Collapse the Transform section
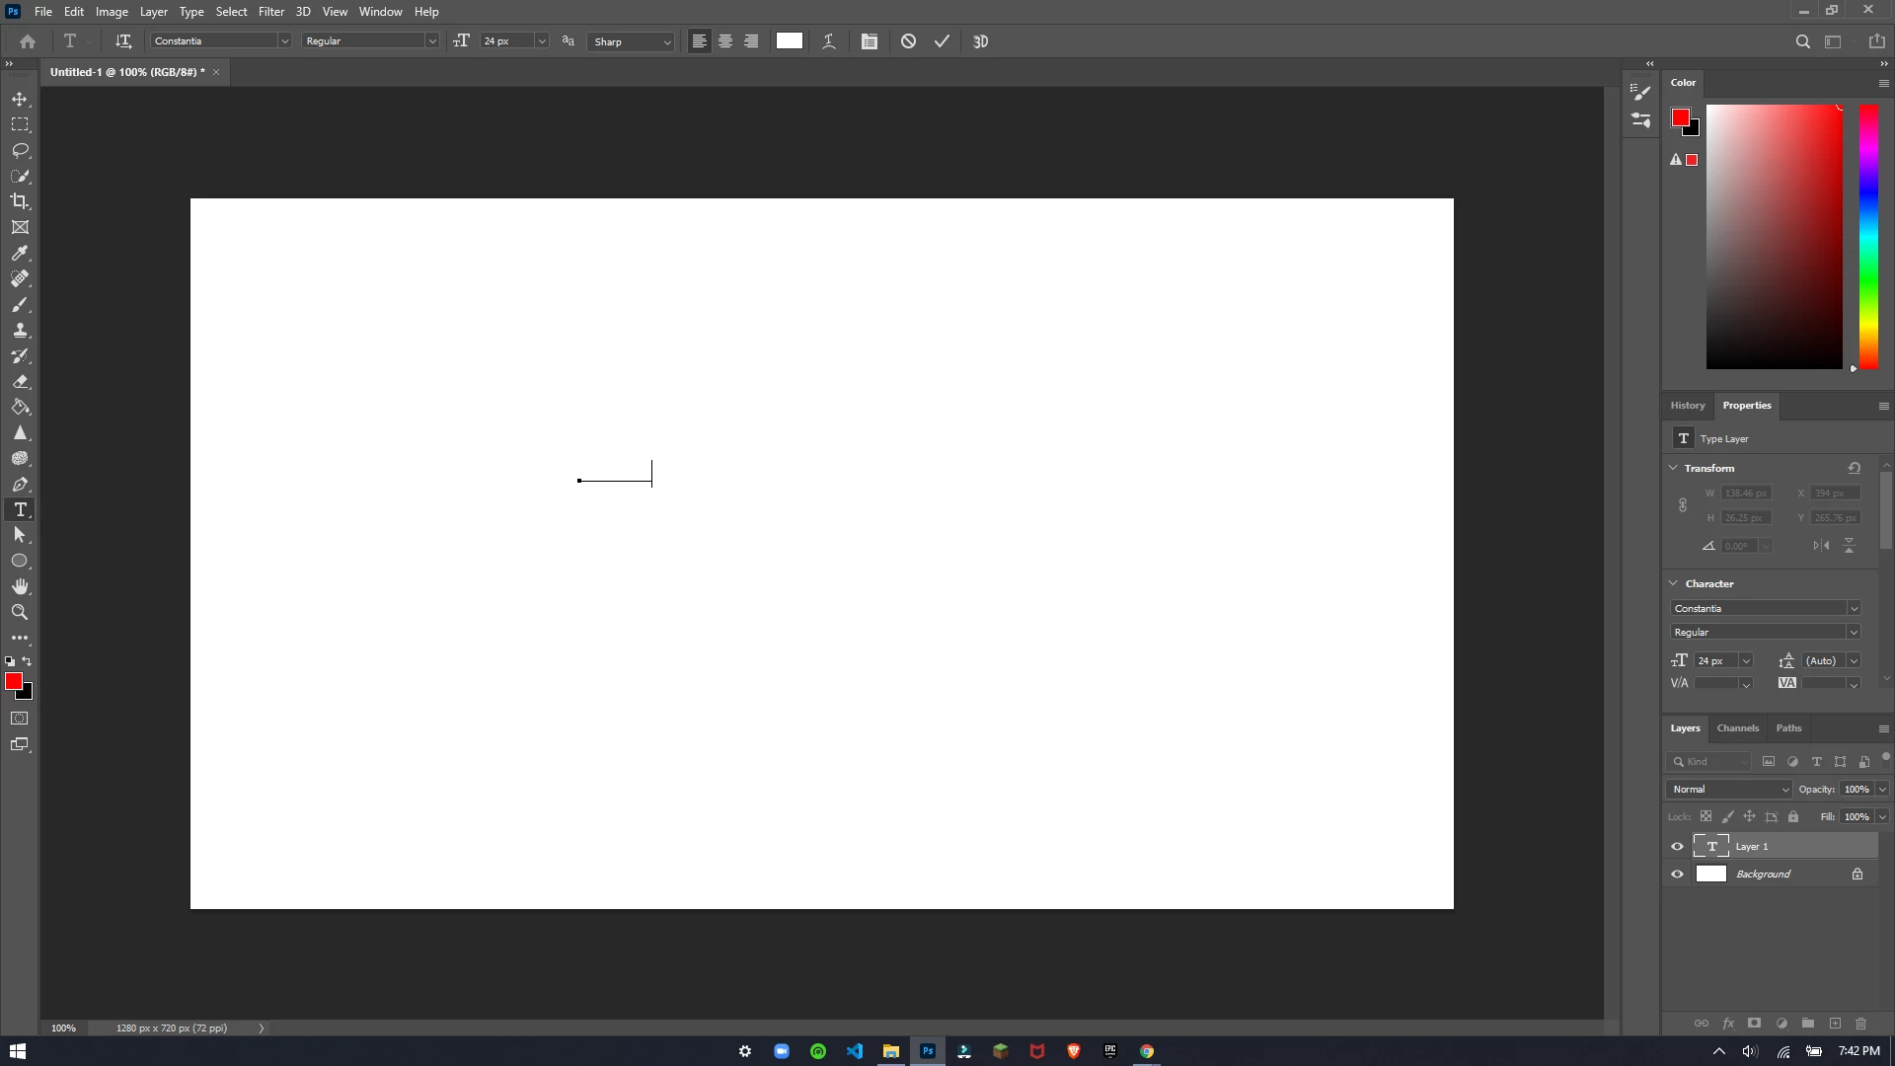Viewport: 1895px width, 1066px height. [x=1673, y=468]
